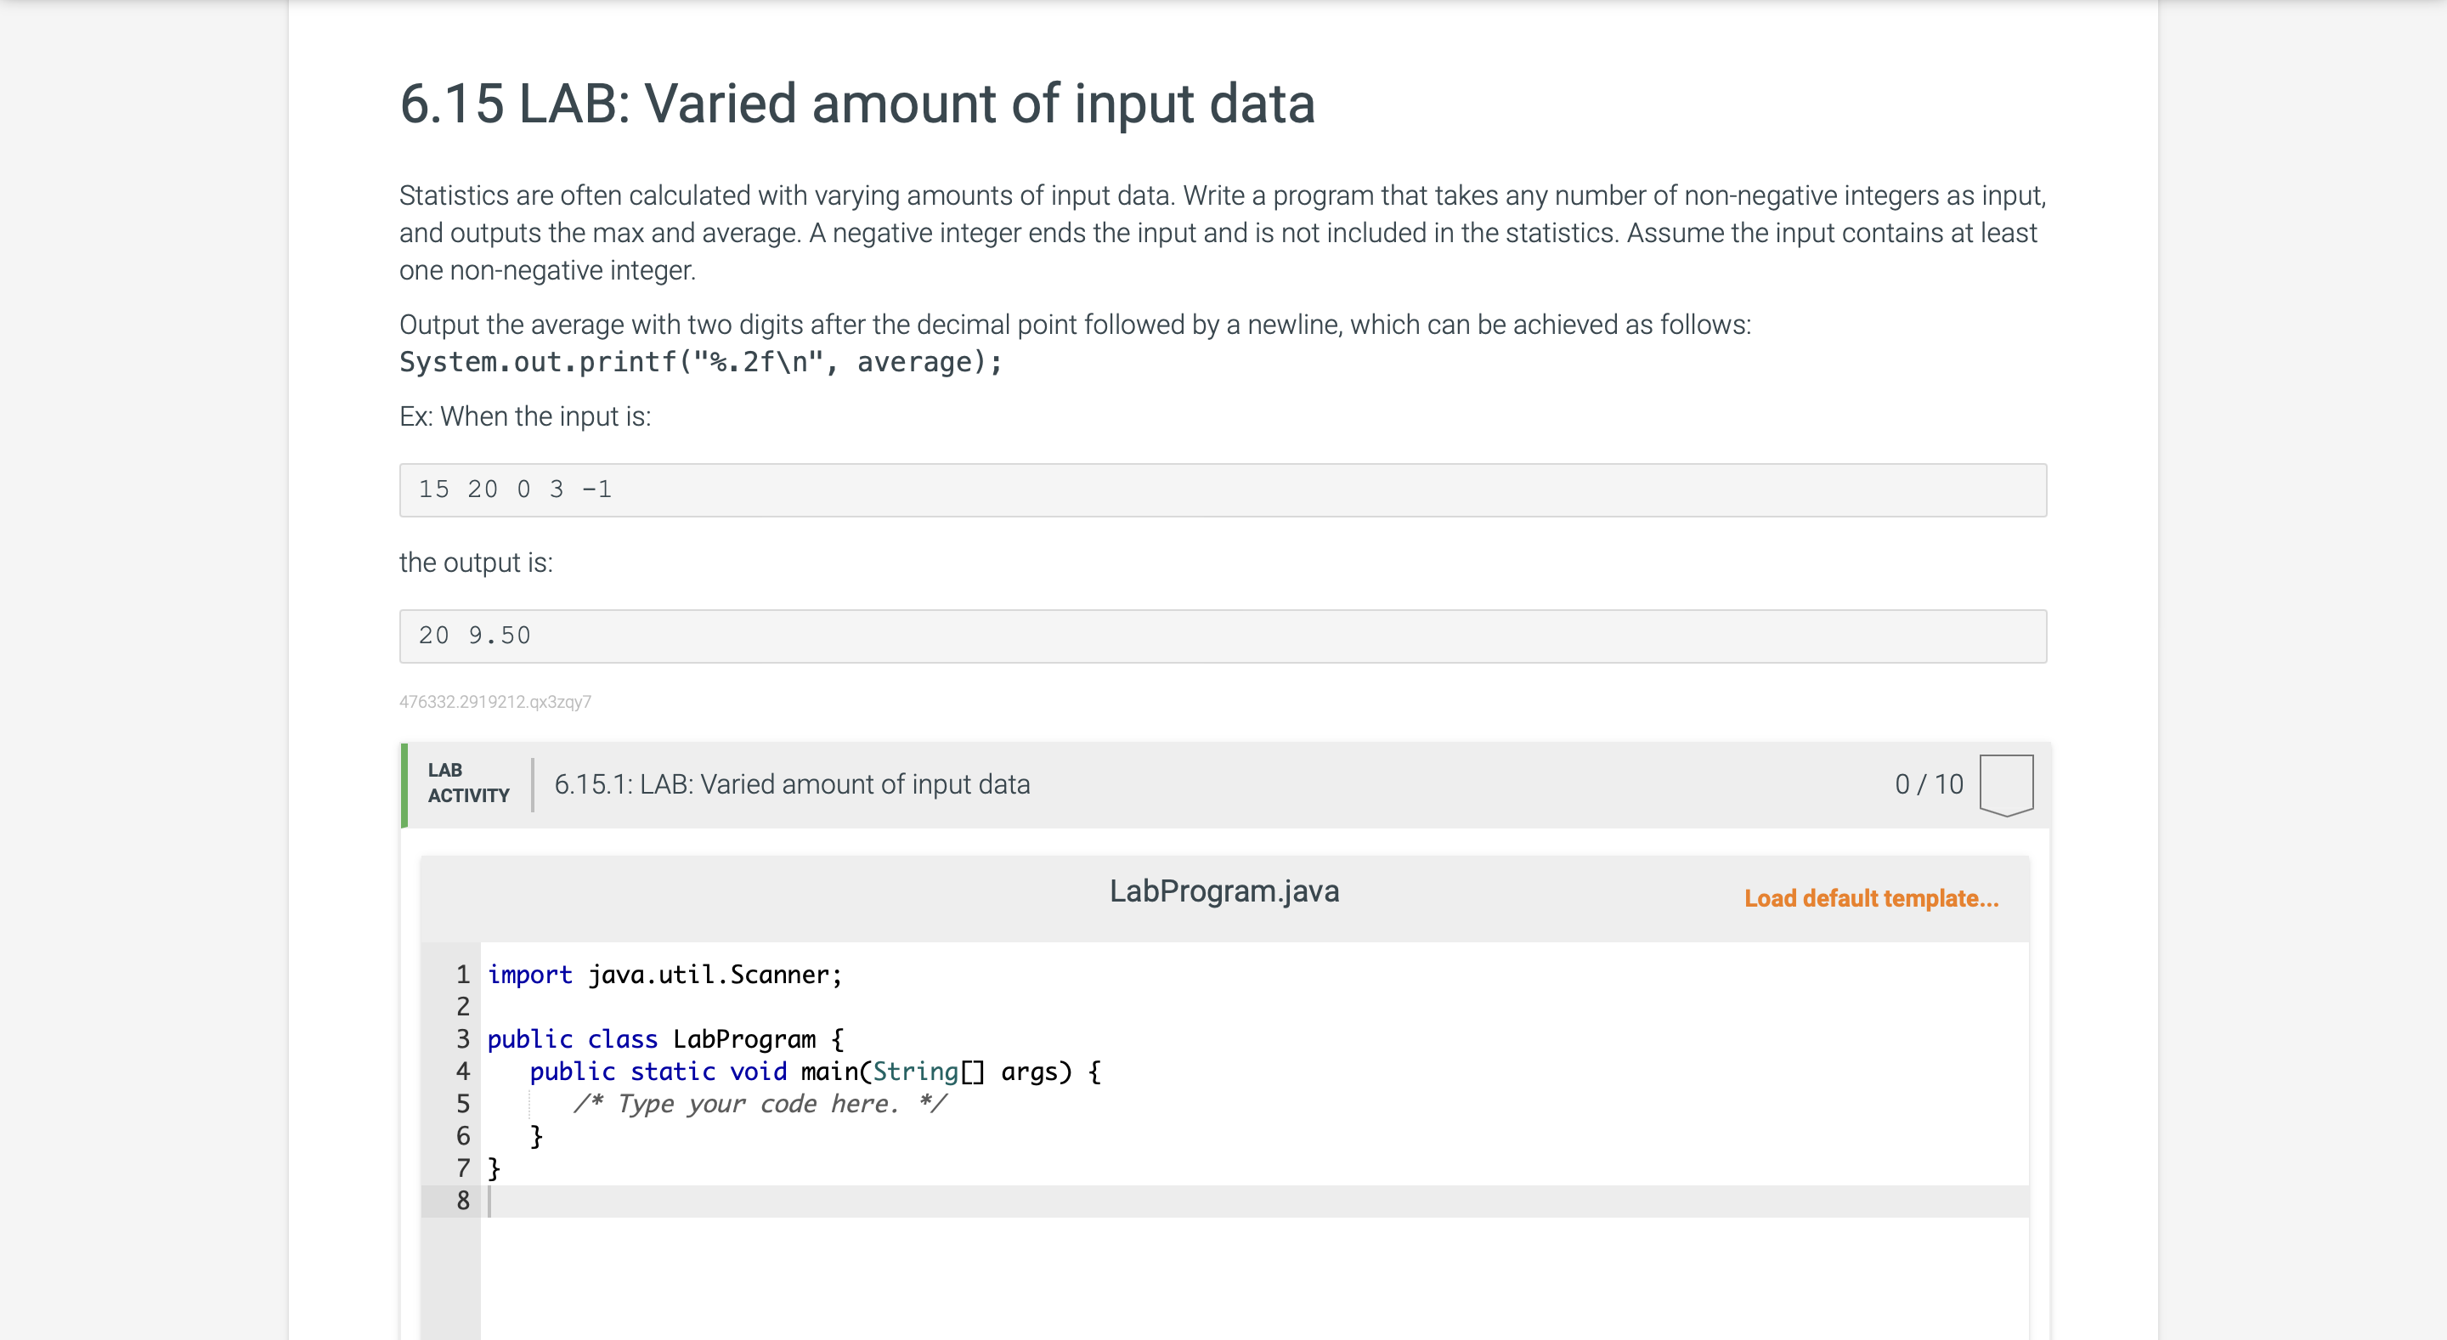Click the closing brace on line 7

pos(494,1168)
